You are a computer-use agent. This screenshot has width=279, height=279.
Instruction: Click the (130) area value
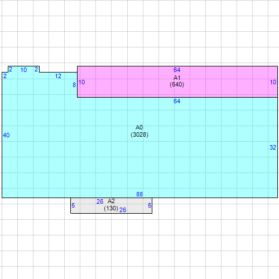pos(111,208)
